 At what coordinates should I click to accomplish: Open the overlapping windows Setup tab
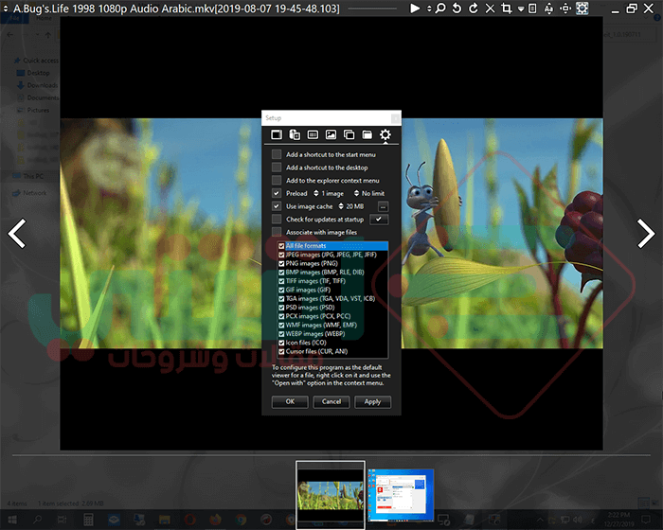coord(349,134)
